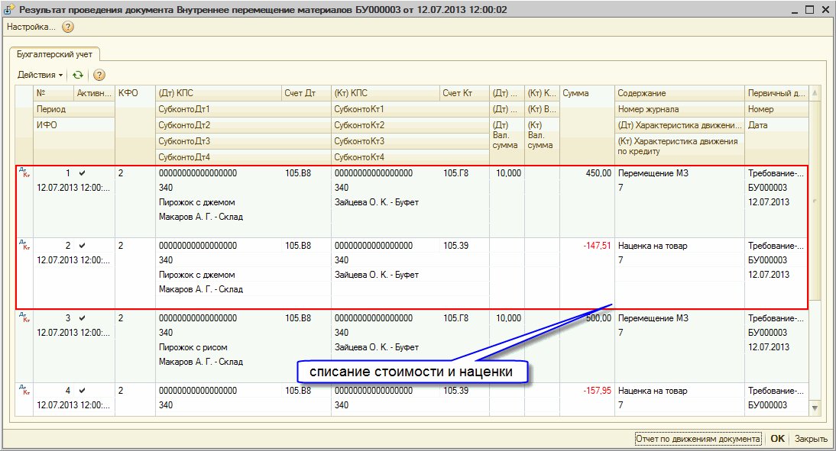Click the Счет Дт column header
The height and width of the screenshot is (451, 836).
306,93
